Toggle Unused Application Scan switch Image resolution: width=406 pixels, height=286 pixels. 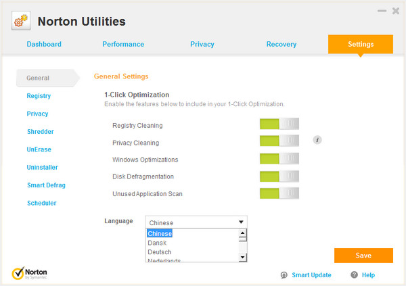click(x=279, y=194)
